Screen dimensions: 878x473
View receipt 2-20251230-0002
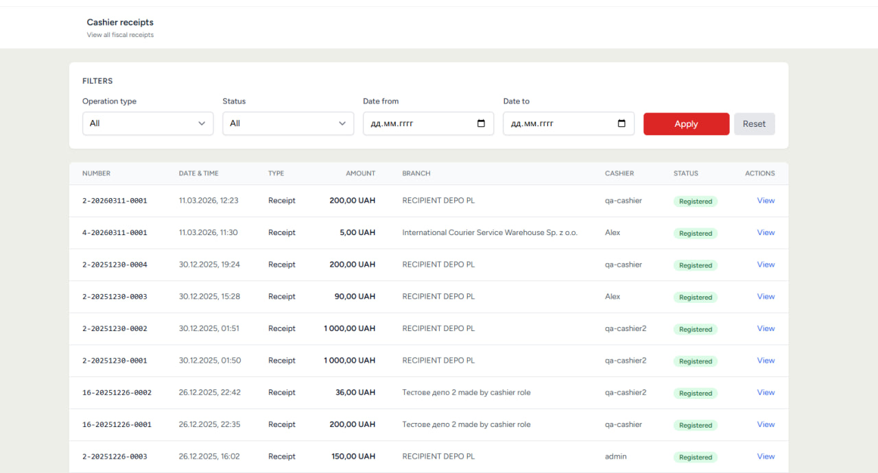pos(766,328)
